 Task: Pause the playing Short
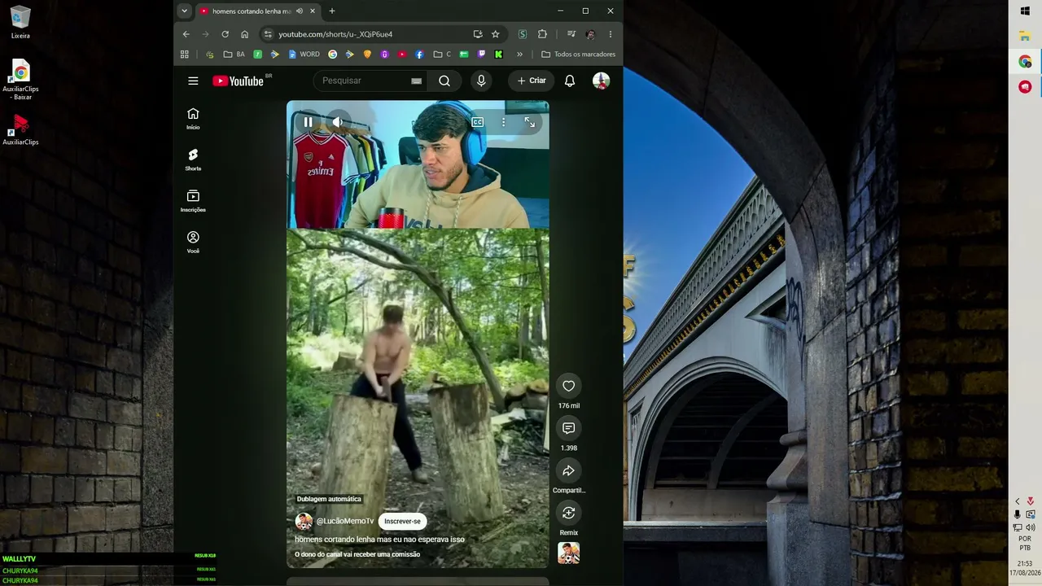(309, 122)
